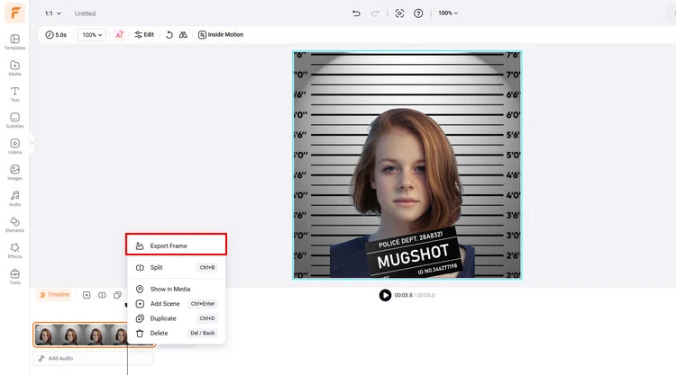Open the 100% opacity dropdown in toolbar
The image size is (676, 375).
(x=92, y=35)
